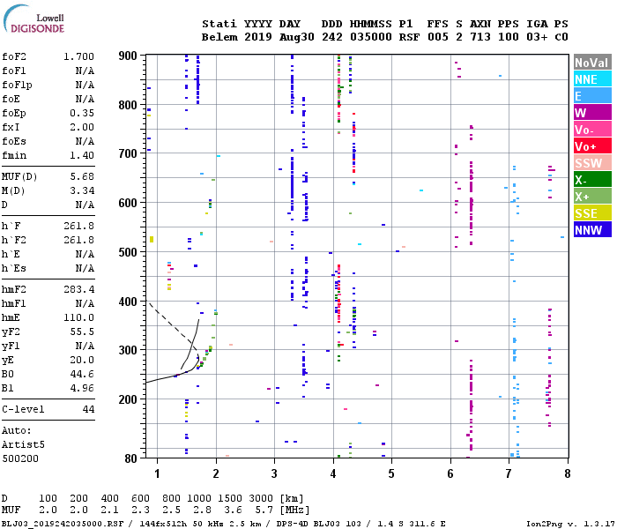Select the NNW legend swatch

point(592,230)
